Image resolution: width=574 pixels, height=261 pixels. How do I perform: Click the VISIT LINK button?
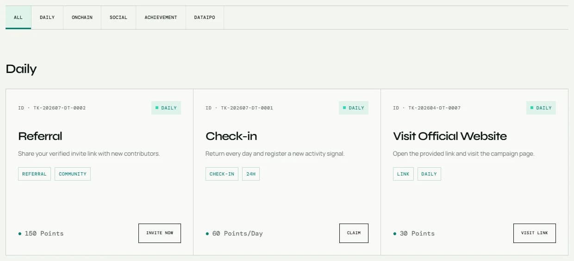pos(535,233)
